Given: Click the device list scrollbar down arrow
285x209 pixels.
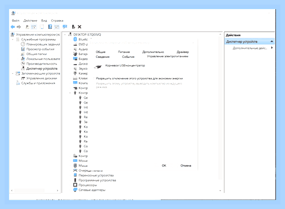Looking at the screenshot, I should tap(220, 191).
